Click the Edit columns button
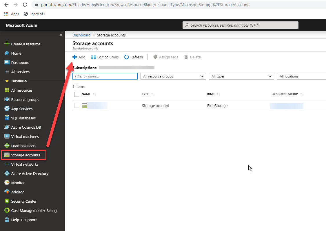The image size is (326, 231). coord(105,57)
